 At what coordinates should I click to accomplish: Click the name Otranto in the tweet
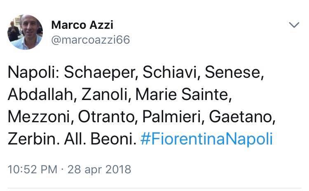point(103,116)
